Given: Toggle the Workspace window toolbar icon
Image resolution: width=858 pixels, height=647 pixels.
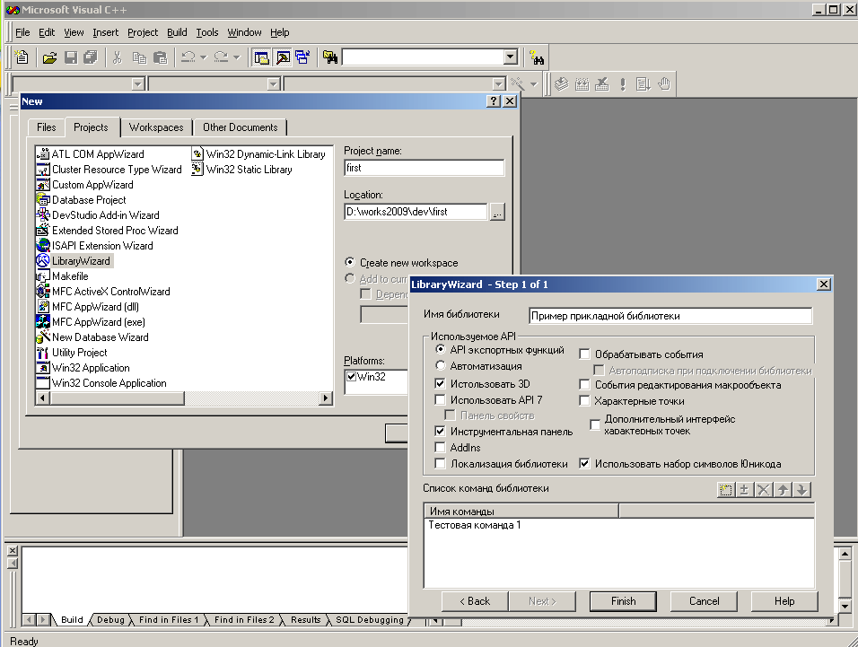Looking at the screenshot, I should [261, 57].
